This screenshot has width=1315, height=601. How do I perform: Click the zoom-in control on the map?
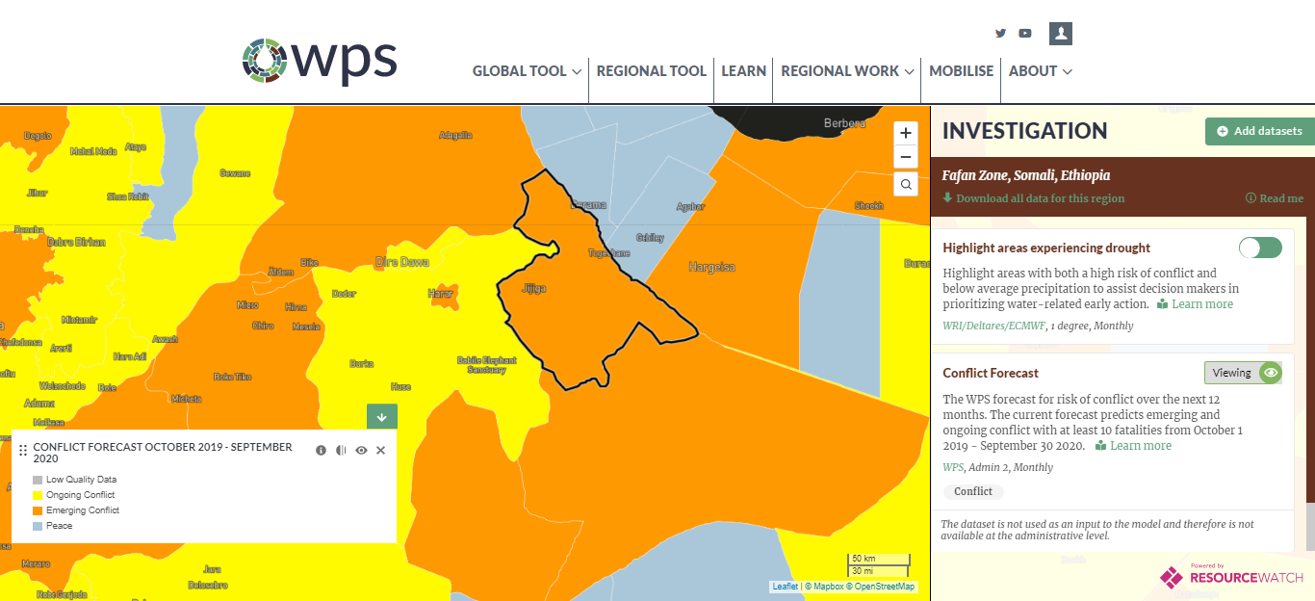[x=905, y=133]
